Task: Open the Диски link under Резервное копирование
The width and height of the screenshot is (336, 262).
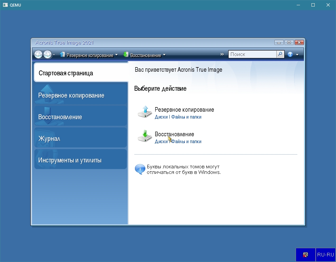Action: [x=161, y=117]
